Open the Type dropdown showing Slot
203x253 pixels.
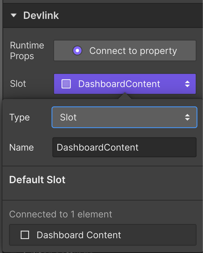click(124, 117)
